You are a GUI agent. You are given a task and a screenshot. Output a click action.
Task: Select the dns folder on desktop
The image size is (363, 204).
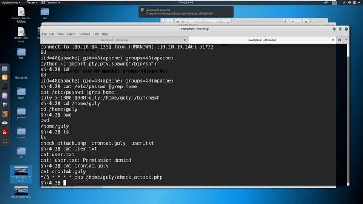pyautogui.click(x=45, y=14)
